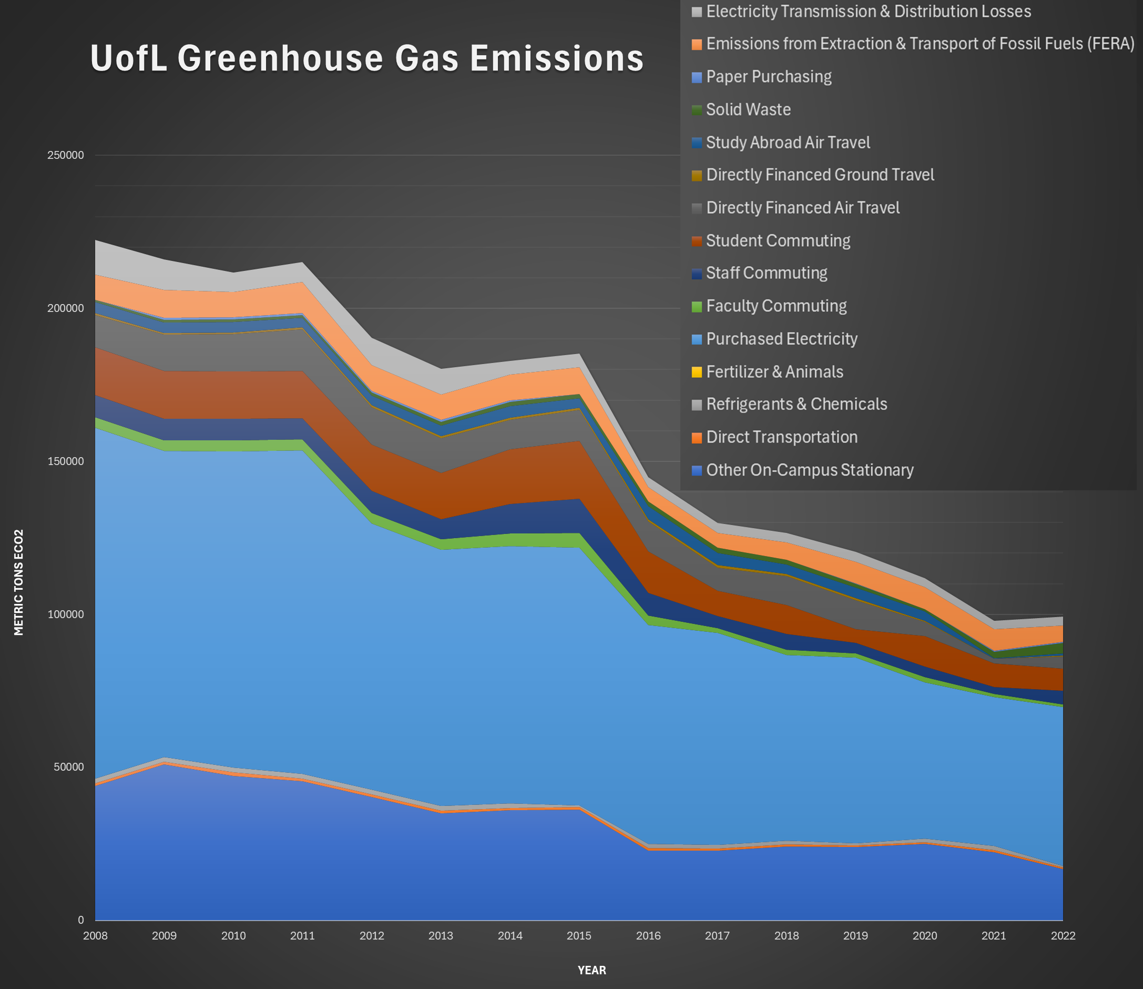1143x989 pixels.
Task: Click the Fertilizer & Animals yellow swatch
Action: pos(697,372)
